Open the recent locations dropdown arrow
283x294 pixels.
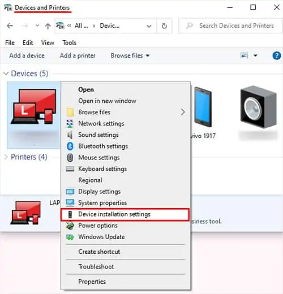pos(37,25)
